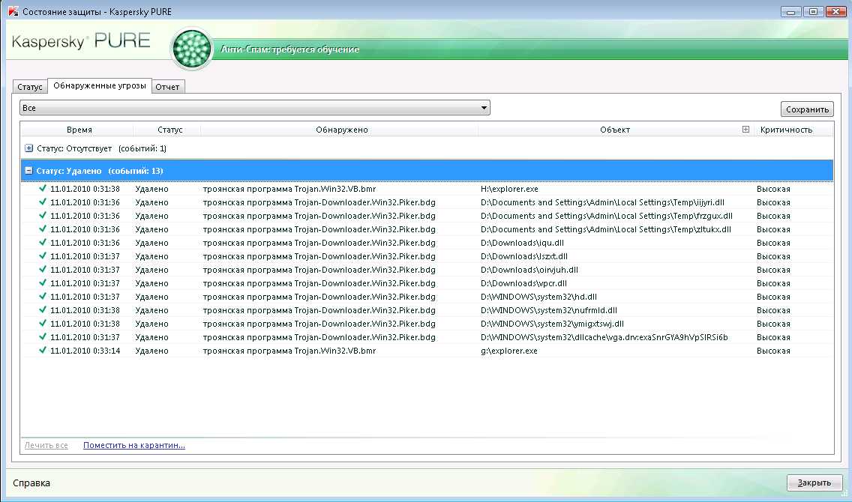This screenshot has width=852, height=502.
Task: Switch to the Статус tab
Action: click(x=30, y=87)
